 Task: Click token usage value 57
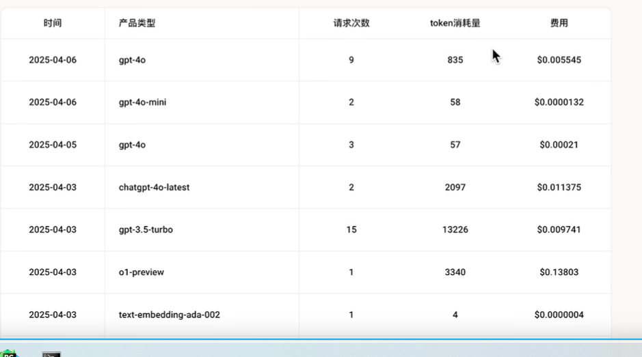455,145
